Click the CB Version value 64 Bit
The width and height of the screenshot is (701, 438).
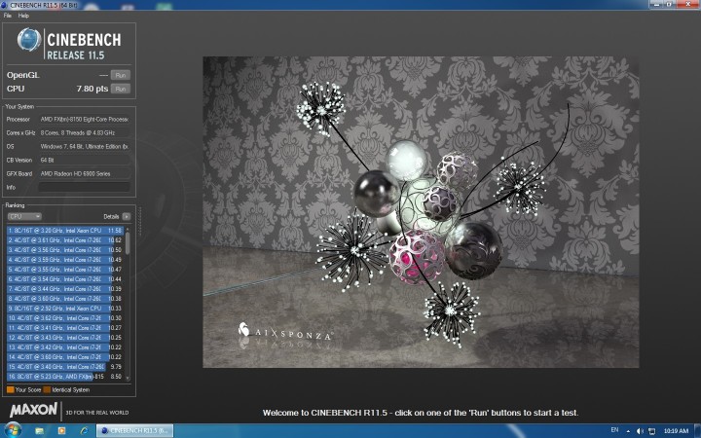pyautogui.click(x=85, y=160)
